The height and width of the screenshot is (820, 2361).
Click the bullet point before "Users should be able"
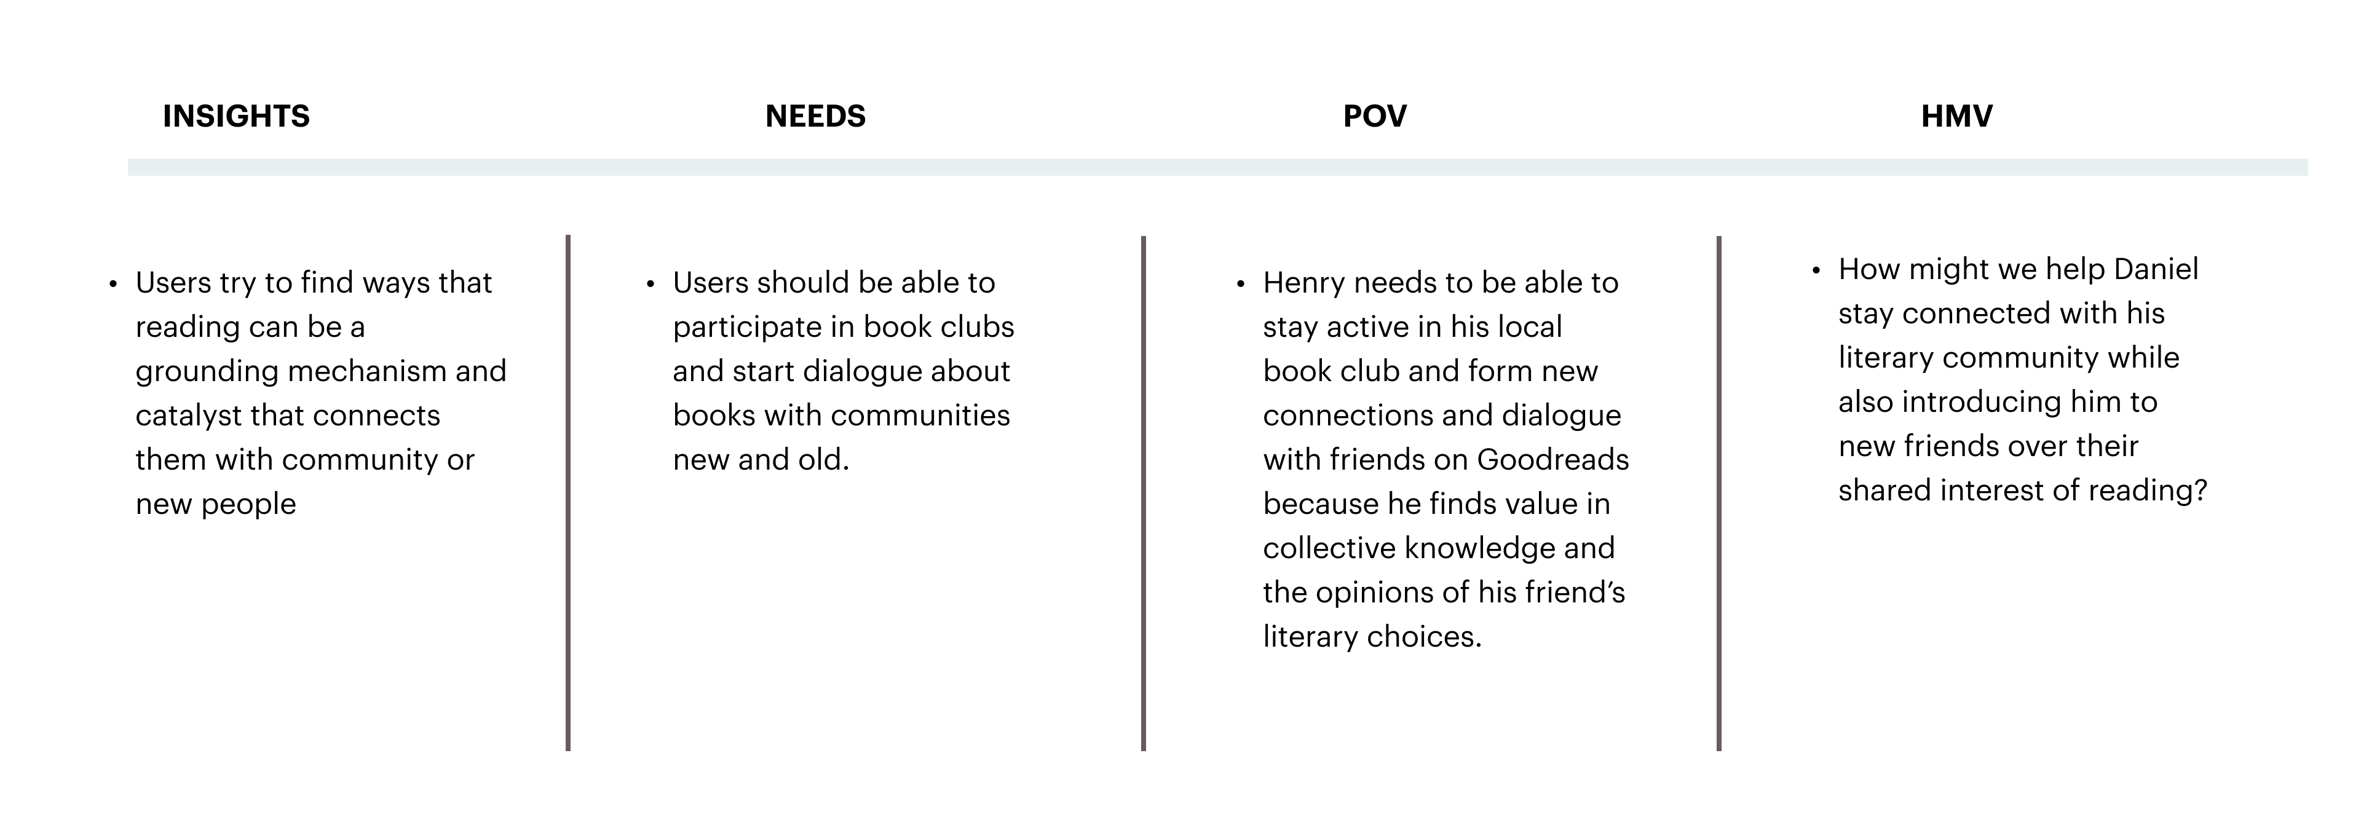pos(651,284)
